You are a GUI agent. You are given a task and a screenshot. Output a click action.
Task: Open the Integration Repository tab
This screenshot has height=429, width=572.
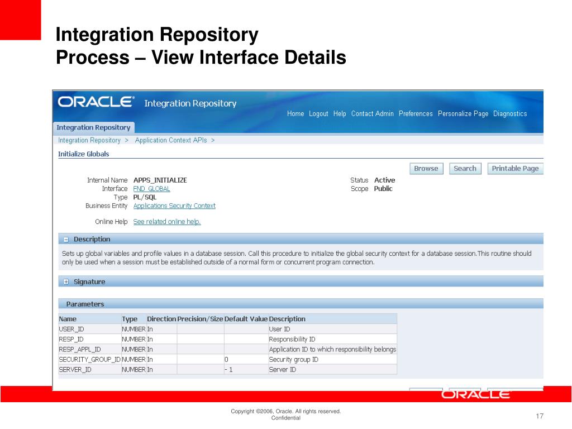[93, 127]
